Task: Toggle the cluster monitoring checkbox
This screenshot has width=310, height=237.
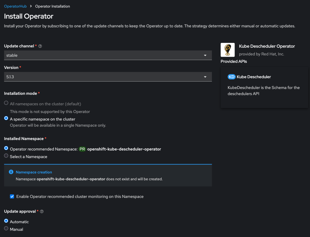Action: 12,197
